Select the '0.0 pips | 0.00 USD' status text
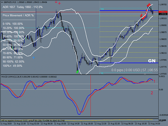This screenshot has height=126, width=168. (126, 70)
